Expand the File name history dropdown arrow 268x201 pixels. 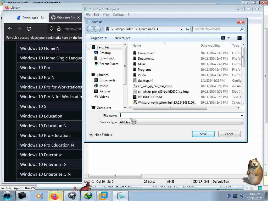(x=242, y=116)
